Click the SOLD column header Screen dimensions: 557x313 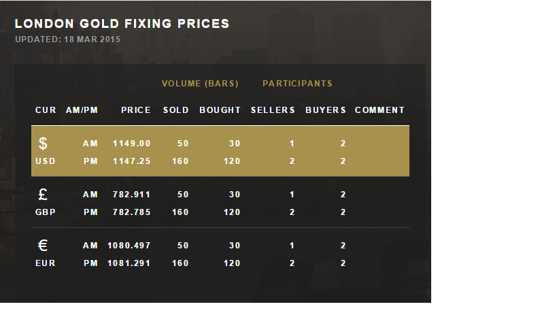coord(176,110)
